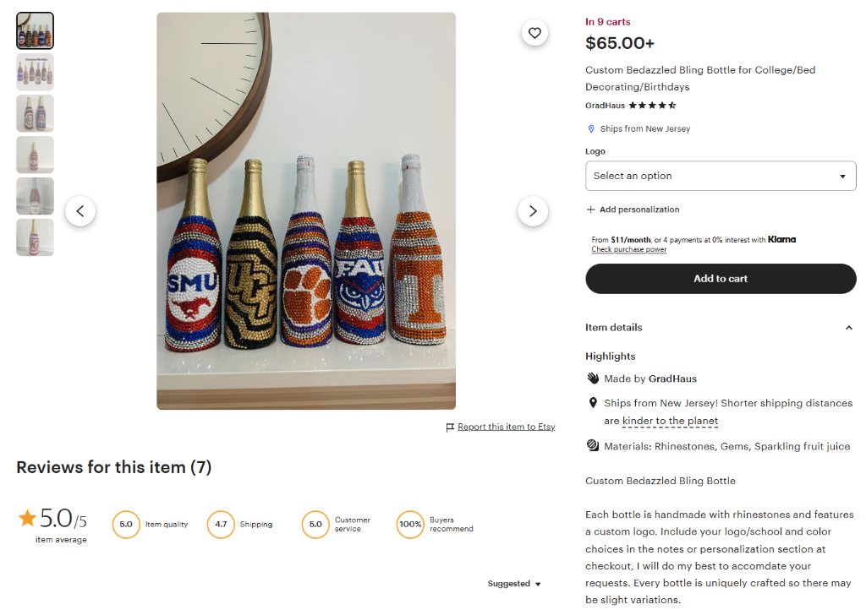Click the Add to cart button
Screen dimensions: 866x610
[721, 278]
